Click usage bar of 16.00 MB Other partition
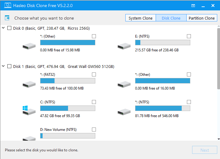The height and width of the screenshot is (159, 220). 163,81
